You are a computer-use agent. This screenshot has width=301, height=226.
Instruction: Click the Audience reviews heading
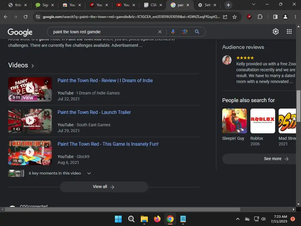pos(243,47)
